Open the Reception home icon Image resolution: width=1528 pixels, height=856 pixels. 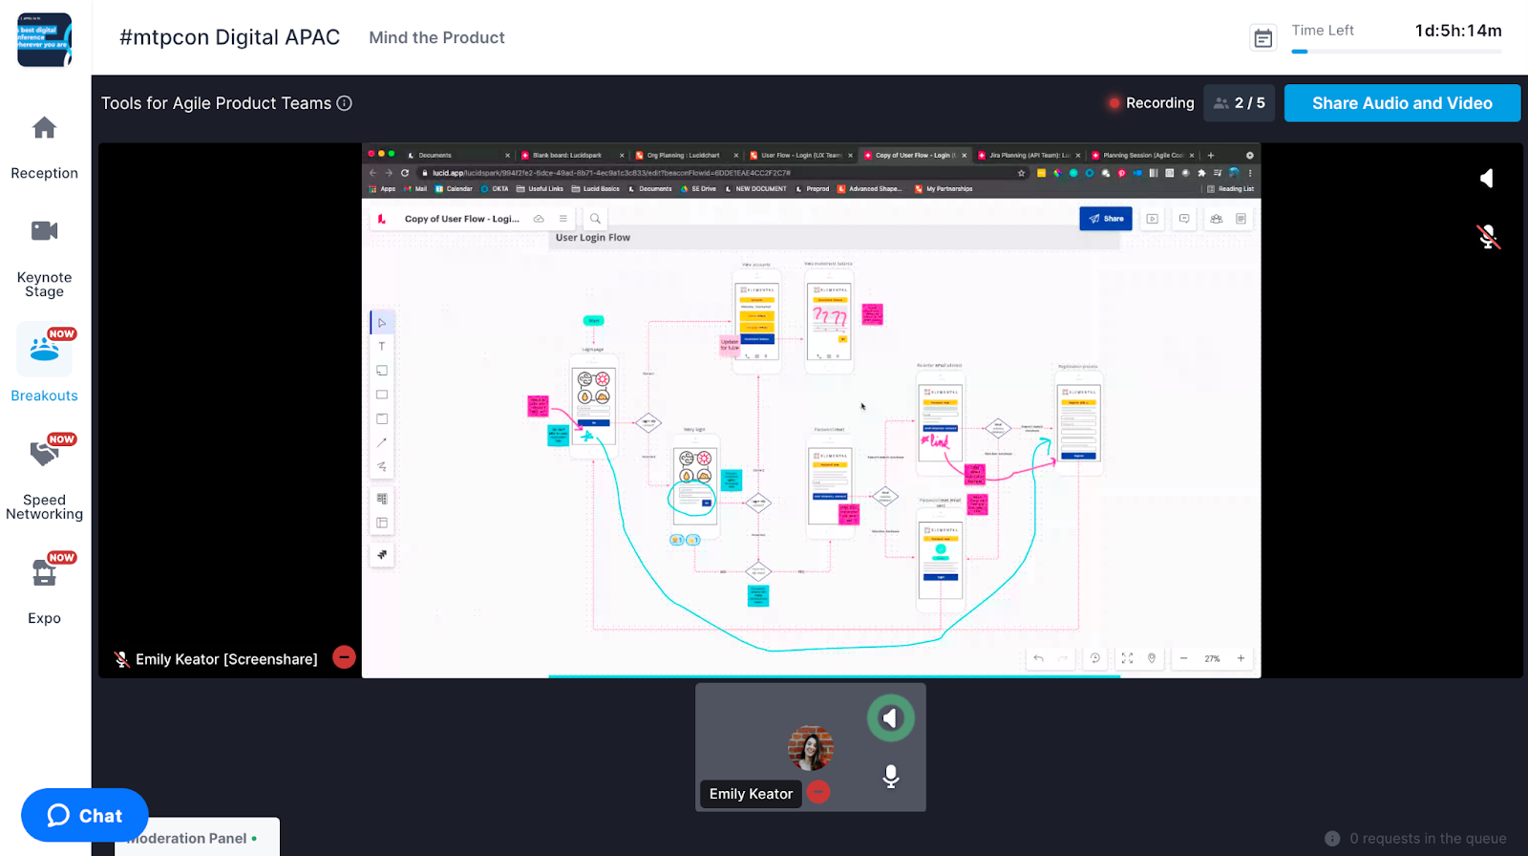point(44,129)
